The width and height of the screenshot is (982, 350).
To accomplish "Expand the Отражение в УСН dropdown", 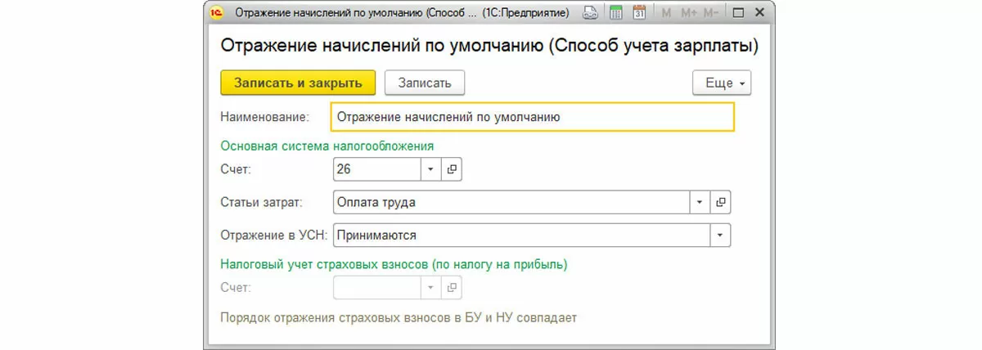I will click(720, 235).
